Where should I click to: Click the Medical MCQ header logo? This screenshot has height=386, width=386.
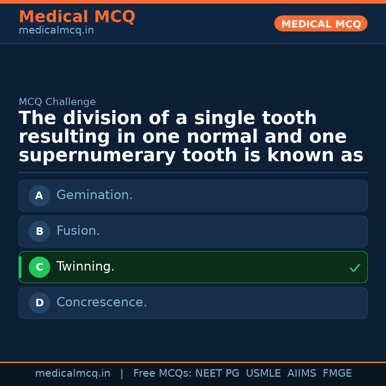(x=77, y=16)
